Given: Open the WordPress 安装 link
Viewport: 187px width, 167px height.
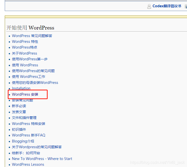Looking at the screenshot, I should (25, 94).
